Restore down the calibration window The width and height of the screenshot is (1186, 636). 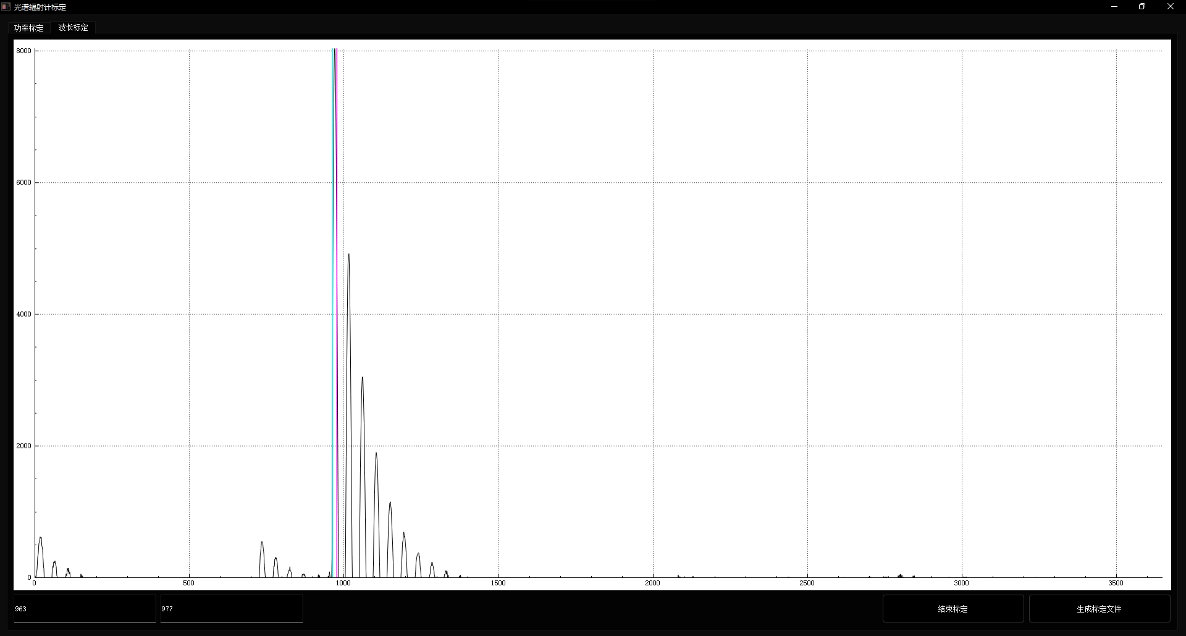pos(1142,7)
